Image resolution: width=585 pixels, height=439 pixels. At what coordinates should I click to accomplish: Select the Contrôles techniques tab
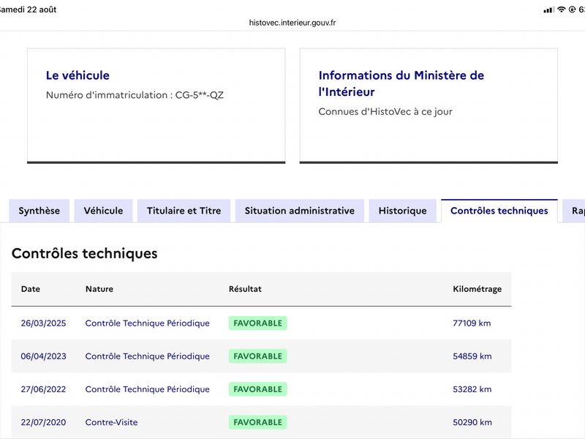pos(499,211)
